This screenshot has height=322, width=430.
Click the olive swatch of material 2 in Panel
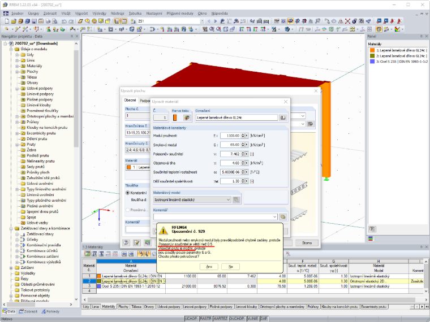[x=372, y=56]
